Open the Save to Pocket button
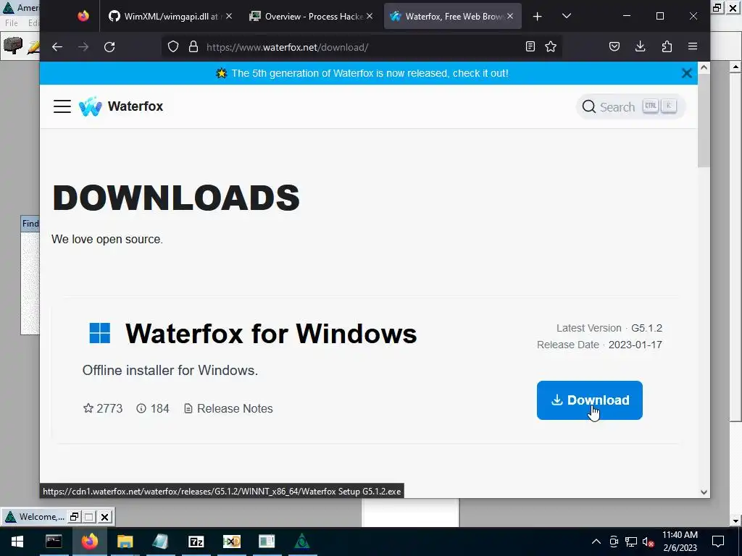 614,46
